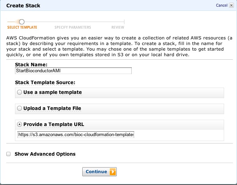Click the Cancel link
Viewport: 237px width, 185px height.
[x=222, y=5]
